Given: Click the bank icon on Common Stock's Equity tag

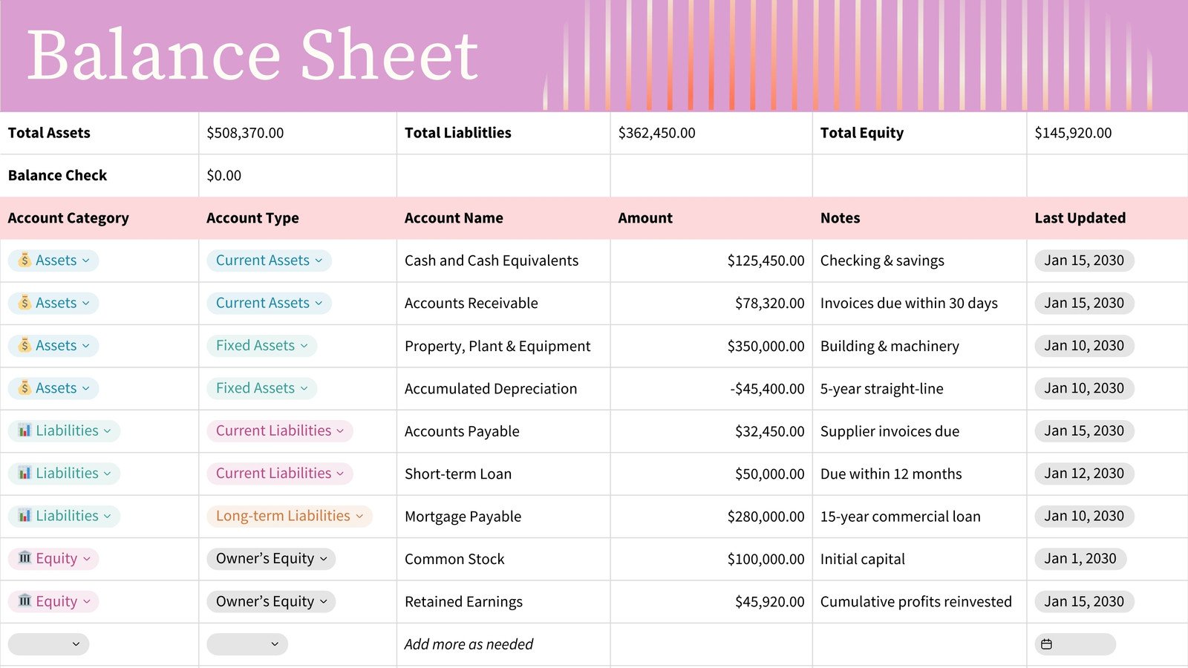Looking at the screenshot, I should [x=25, y=559].
